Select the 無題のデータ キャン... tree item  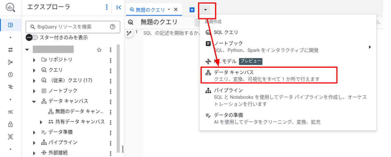[x=76, y=112]
